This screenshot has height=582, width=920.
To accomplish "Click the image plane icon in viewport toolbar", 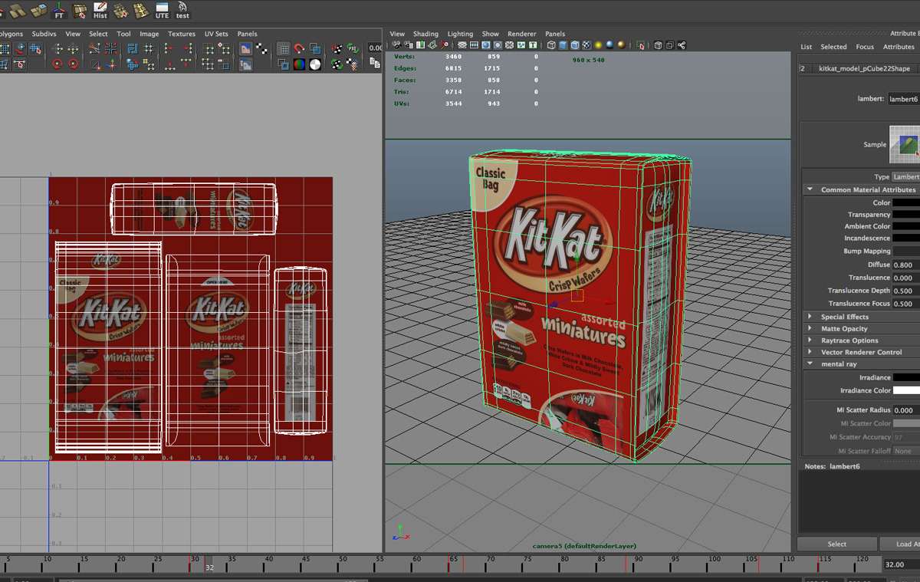I will pyautogui.click(x=432, y=45).
